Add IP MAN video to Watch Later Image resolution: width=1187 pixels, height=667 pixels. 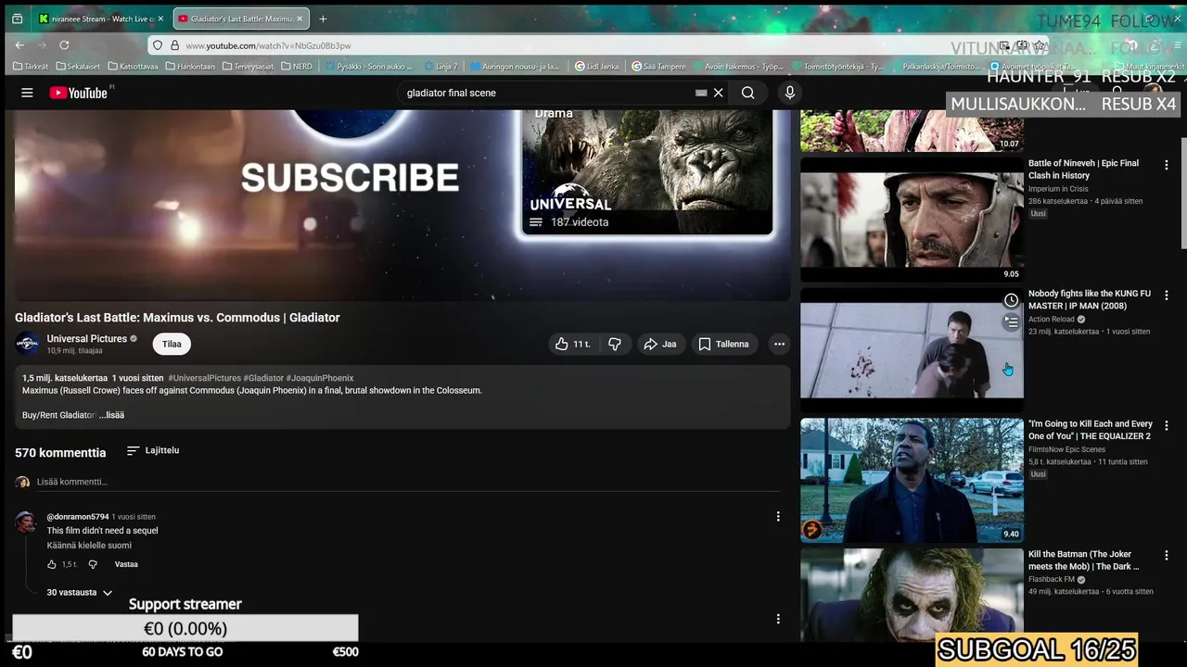[x=1011, y=300]
